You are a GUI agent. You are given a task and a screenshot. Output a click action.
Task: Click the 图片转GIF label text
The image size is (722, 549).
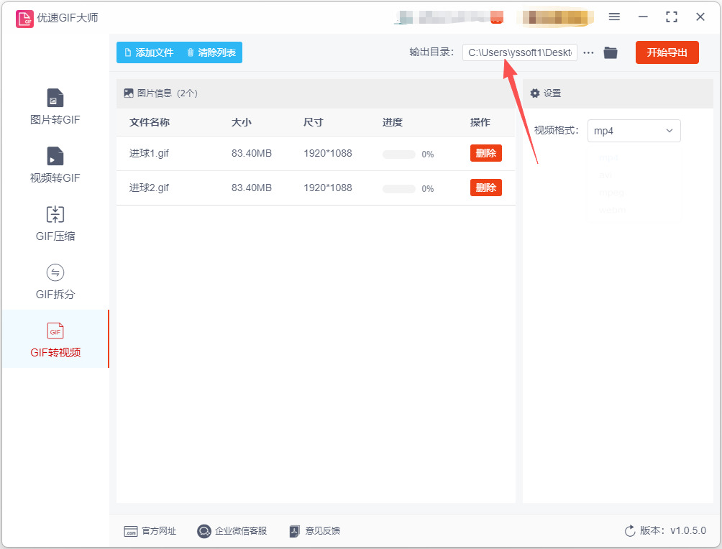[55, 120]
